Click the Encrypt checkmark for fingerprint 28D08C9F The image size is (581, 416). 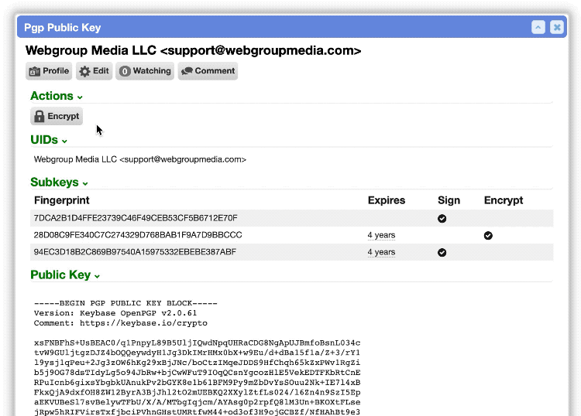pos(488,236)
